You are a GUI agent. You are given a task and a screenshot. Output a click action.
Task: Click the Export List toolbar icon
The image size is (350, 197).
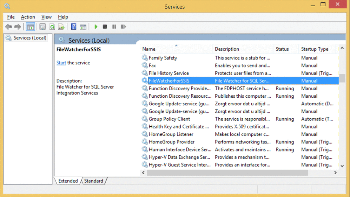(x=61, y=27)
